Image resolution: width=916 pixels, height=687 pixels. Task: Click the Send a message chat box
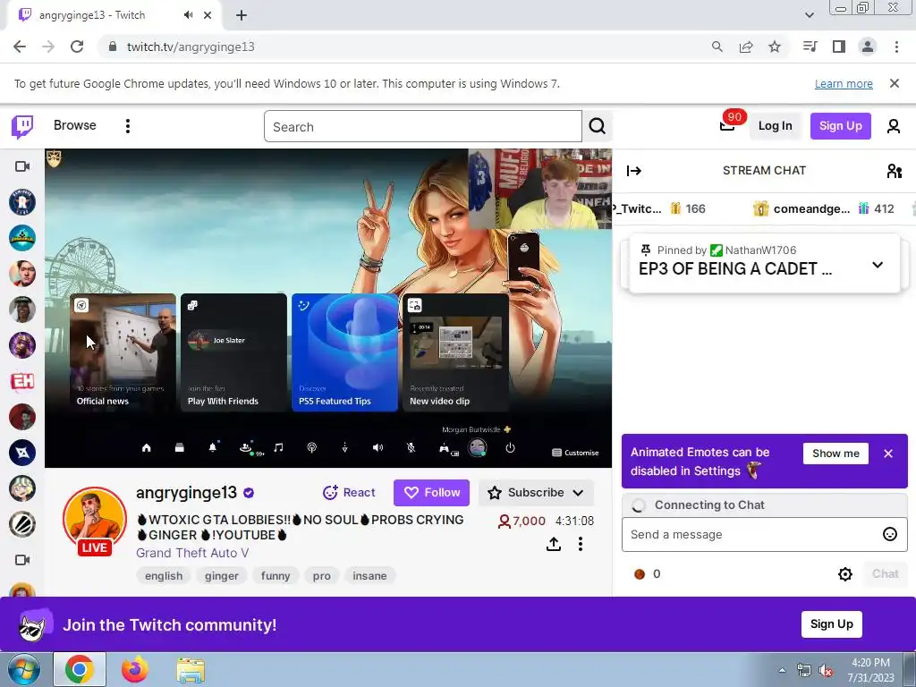click(x=751, y=534)
